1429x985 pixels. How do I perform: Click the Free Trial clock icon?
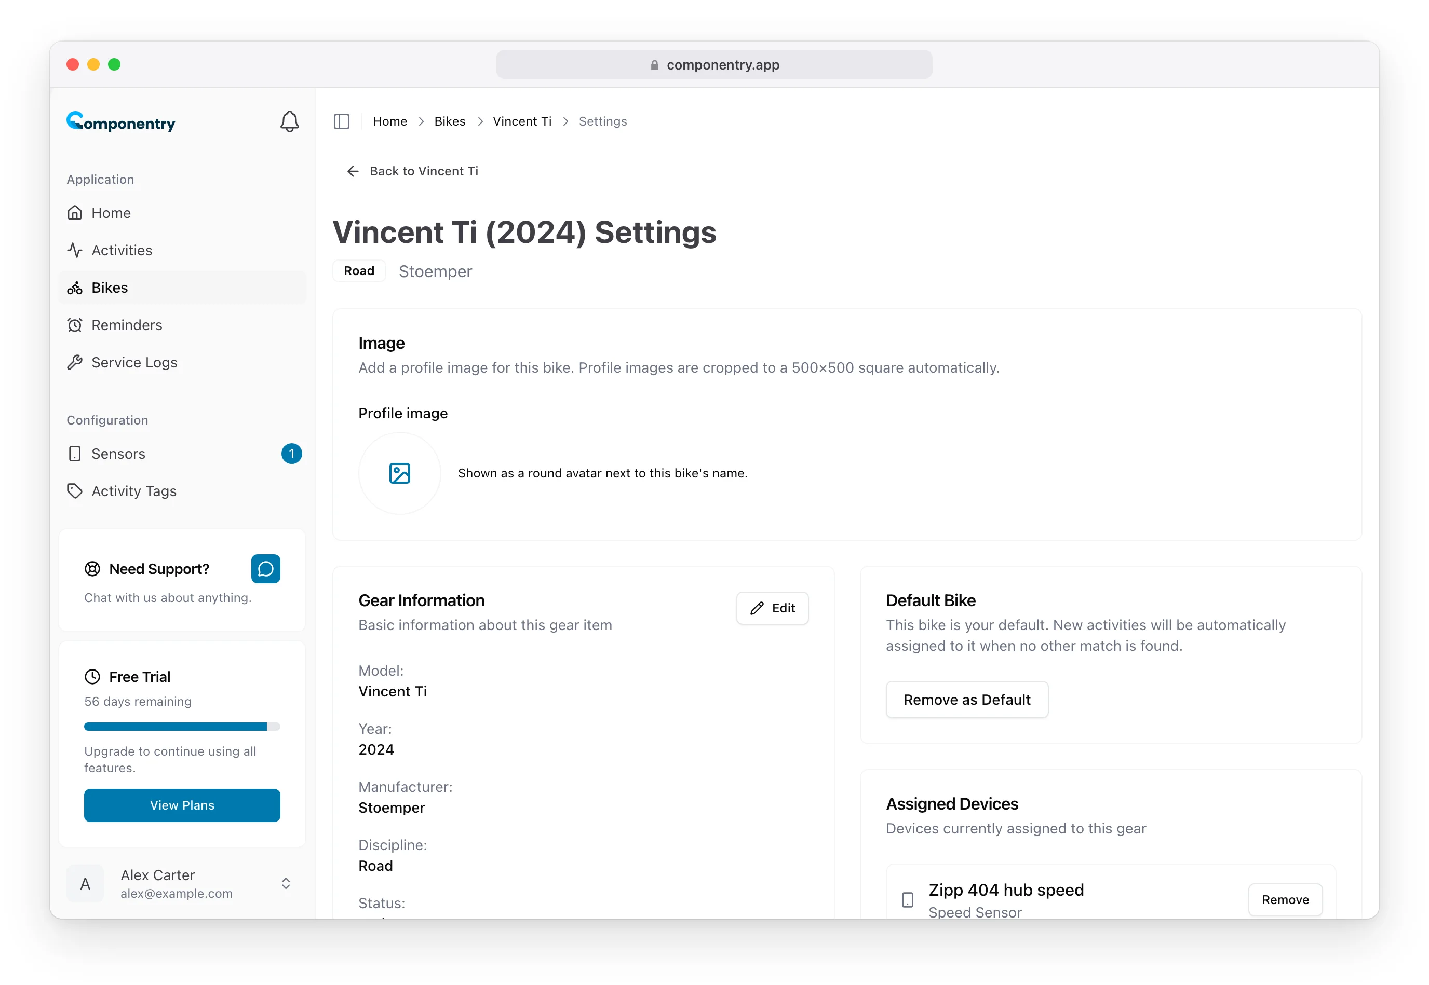point(92,677)
